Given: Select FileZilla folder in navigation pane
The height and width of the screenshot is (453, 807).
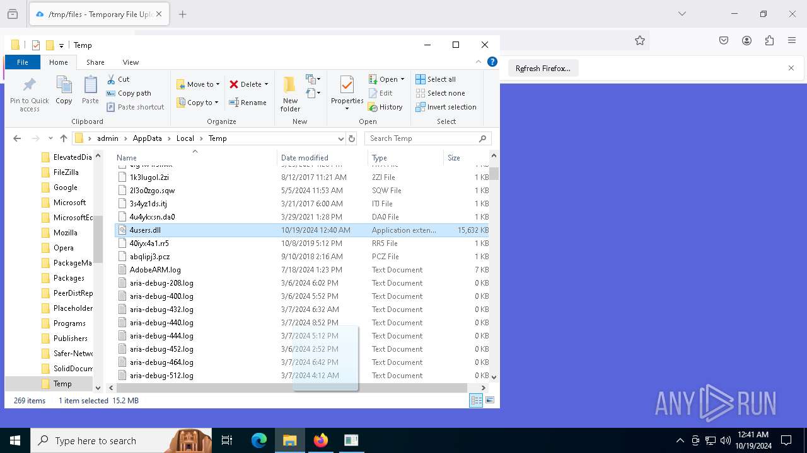Looking at the screenshot, I should point(66,172).
